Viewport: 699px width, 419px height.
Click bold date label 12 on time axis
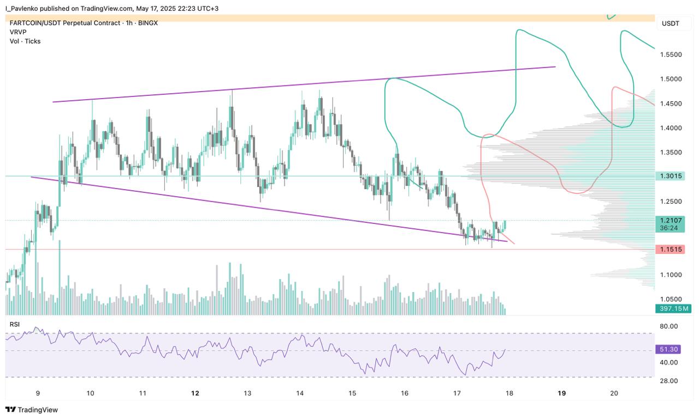[x=195, y=393]
